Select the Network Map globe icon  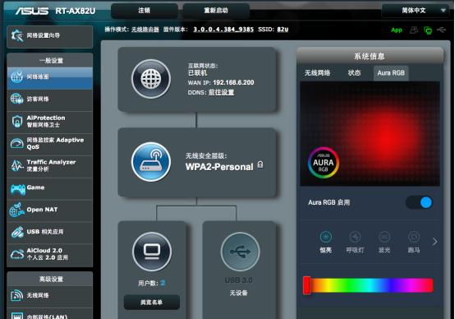pos(16,76)
